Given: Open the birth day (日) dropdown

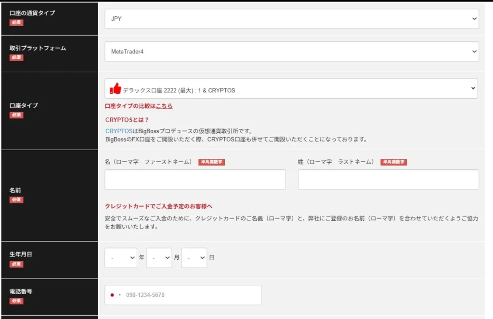Looking at the screenshot, I should 194,258.
